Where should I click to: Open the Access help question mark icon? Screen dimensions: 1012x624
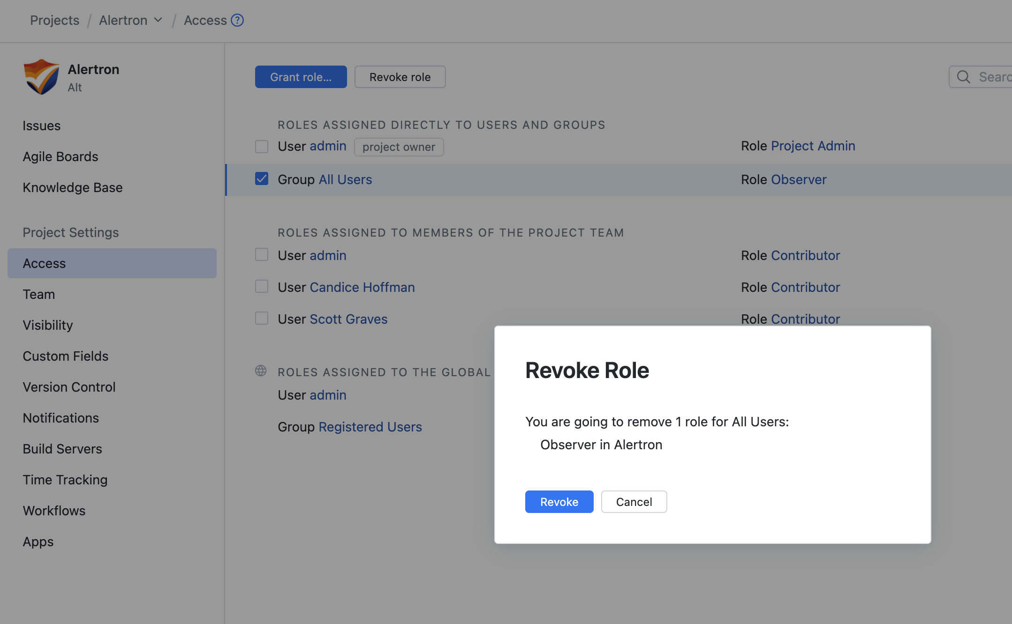pyautogui.click(x=237, y=20)
